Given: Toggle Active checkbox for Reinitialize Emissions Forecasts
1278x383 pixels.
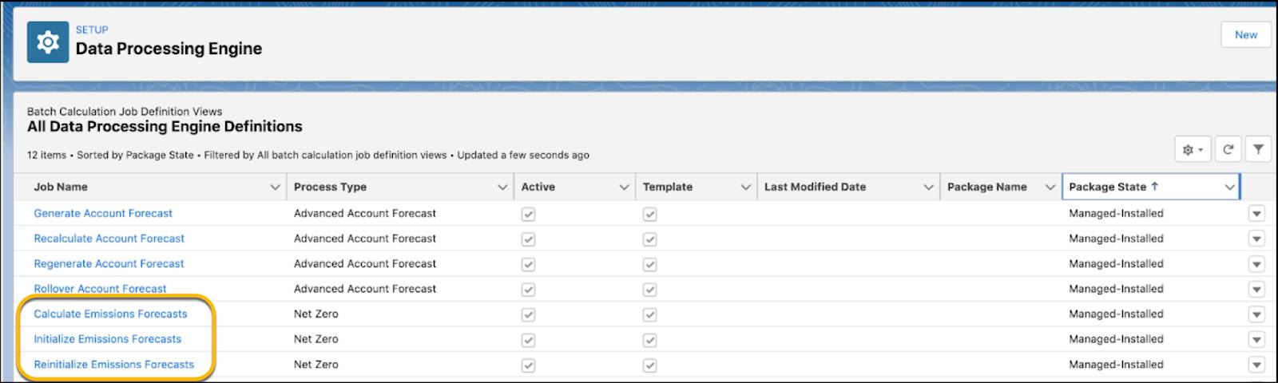Looking at the screenshot, I should [528, 365].
